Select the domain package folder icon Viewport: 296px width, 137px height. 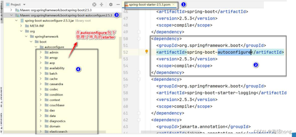[47, 126]
